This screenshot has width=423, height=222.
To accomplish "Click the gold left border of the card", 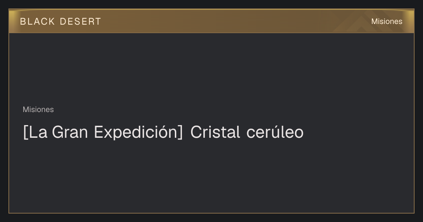I will pyautogui.click(x=9, y=123).
